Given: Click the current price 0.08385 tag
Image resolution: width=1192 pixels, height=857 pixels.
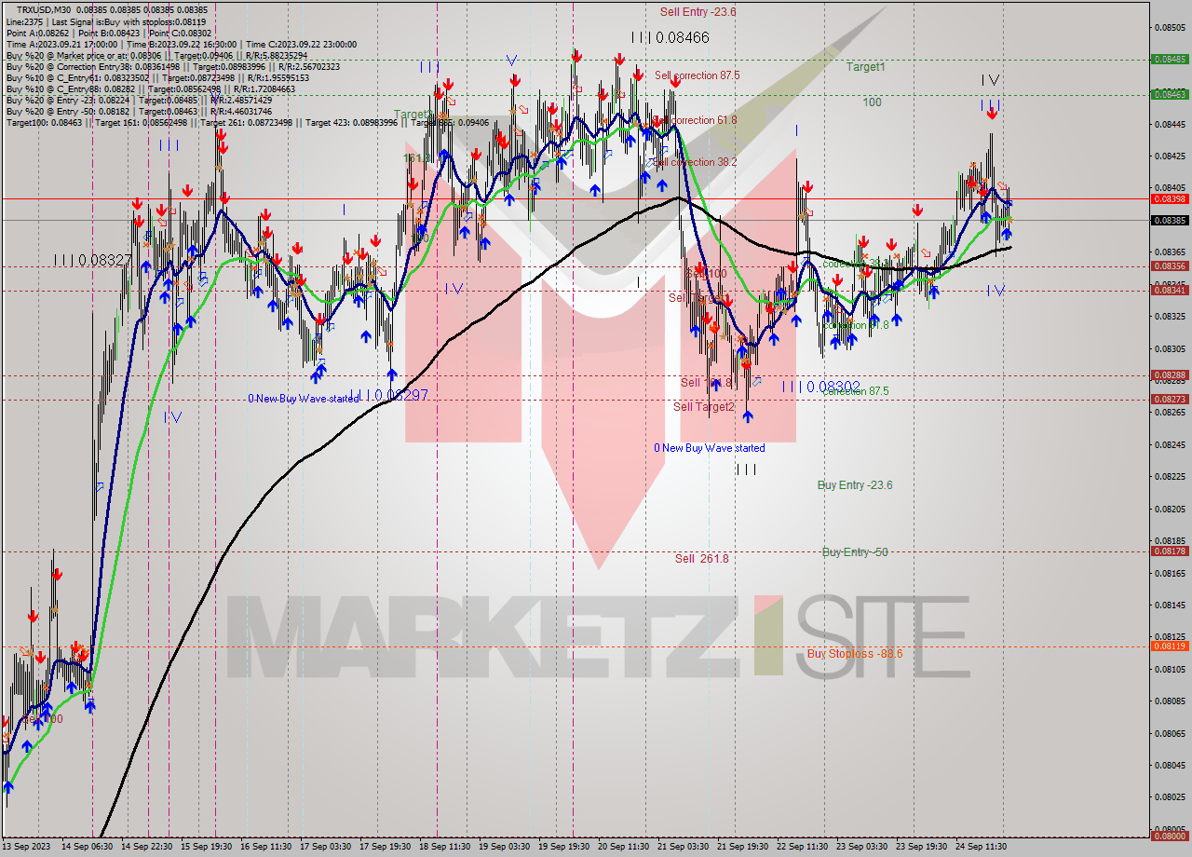Looking at the screenshot, I should (x=1170, y=220).
